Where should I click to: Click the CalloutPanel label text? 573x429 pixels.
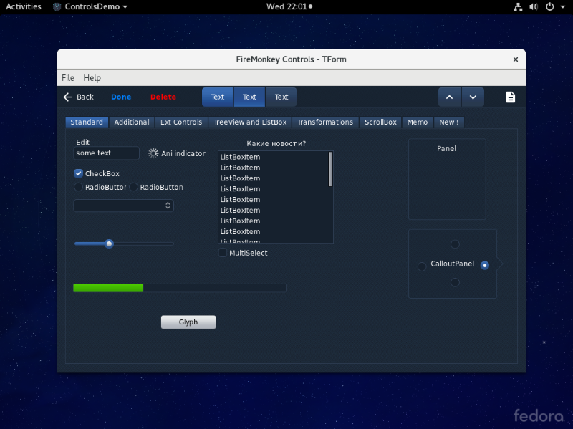[453, 264]
